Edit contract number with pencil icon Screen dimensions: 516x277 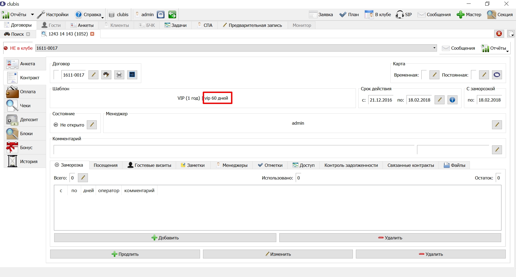pos(93,75)
